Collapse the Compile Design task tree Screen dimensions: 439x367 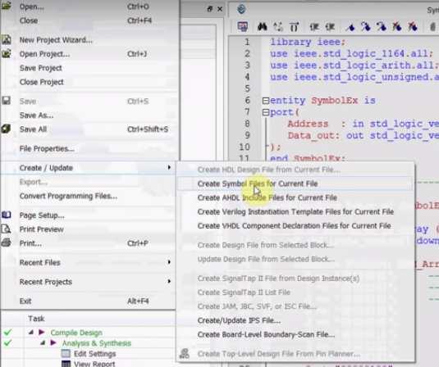[x=31, y=333]
